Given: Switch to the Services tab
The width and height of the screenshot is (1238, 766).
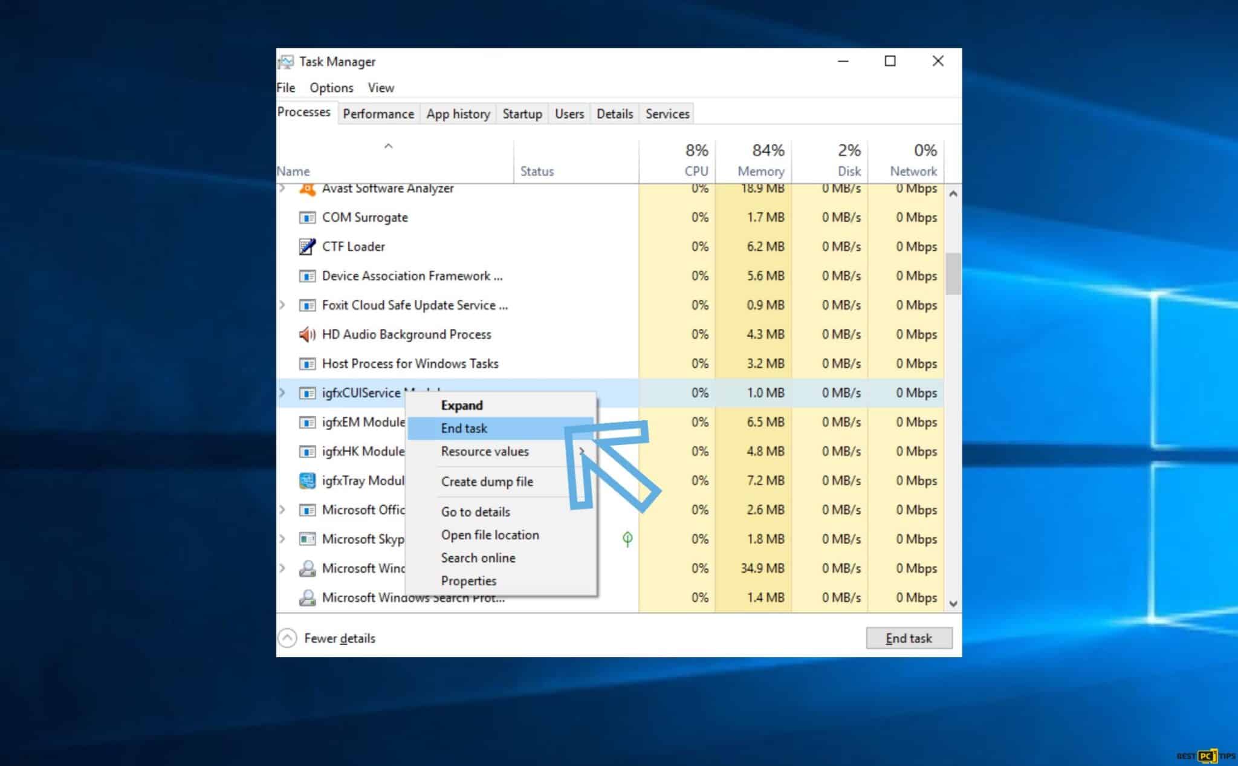Looking at the screenshot, I should point(667,114).
